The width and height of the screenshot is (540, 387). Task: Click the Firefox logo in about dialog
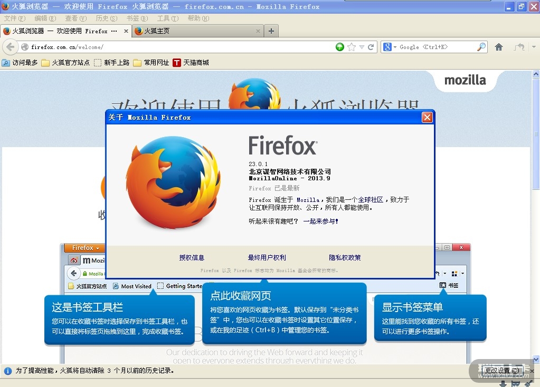click(173, 182)
